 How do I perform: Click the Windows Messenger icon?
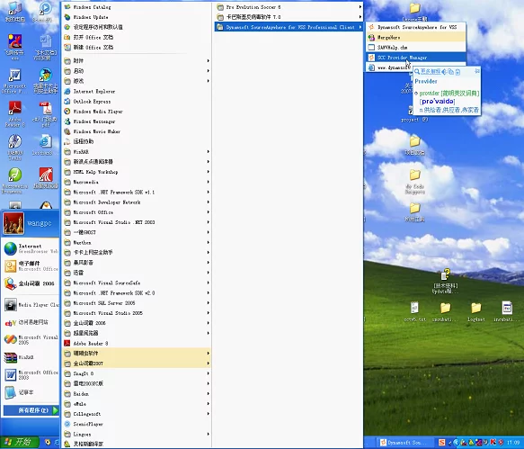67,121
